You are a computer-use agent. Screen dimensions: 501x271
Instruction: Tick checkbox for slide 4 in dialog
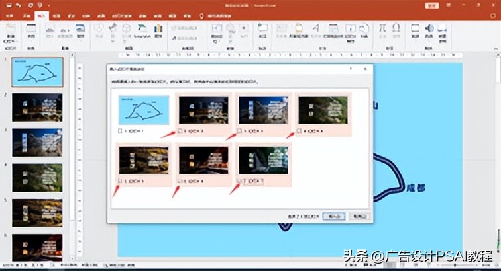pyautogui.click(x=299, y=131)
